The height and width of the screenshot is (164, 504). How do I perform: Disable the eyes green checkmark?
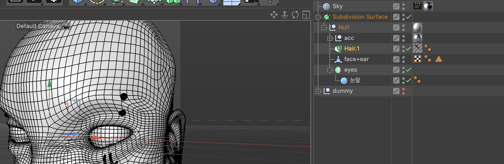point(409,70)
